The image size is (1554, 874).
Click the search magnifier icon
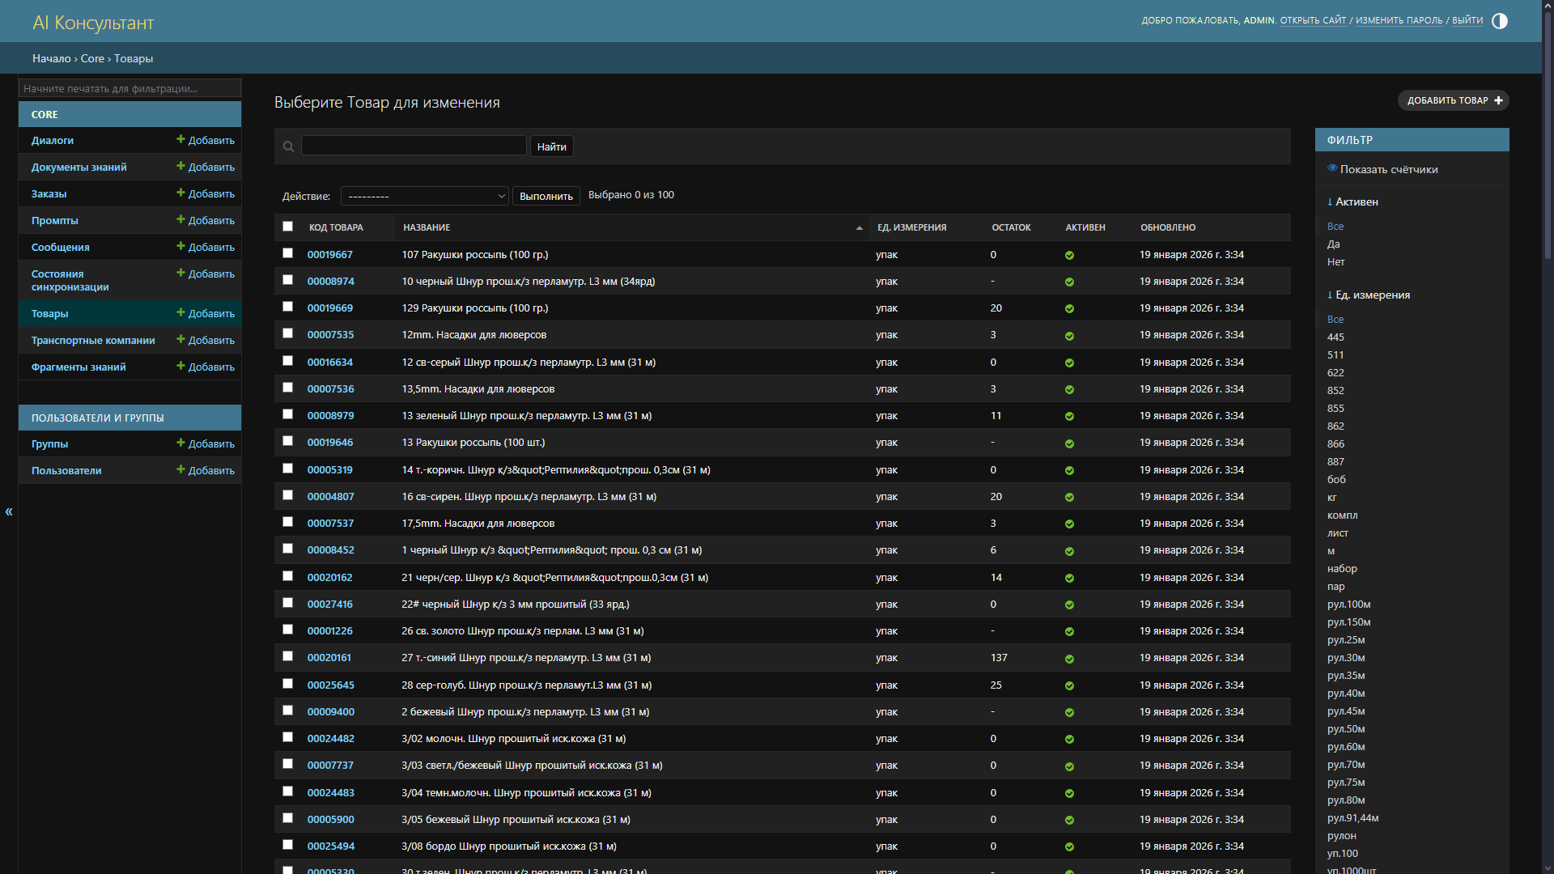pos(288,146)
